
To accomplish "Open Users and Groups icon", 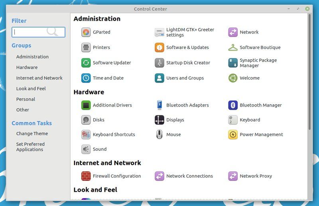I will (x=159, y=78).
